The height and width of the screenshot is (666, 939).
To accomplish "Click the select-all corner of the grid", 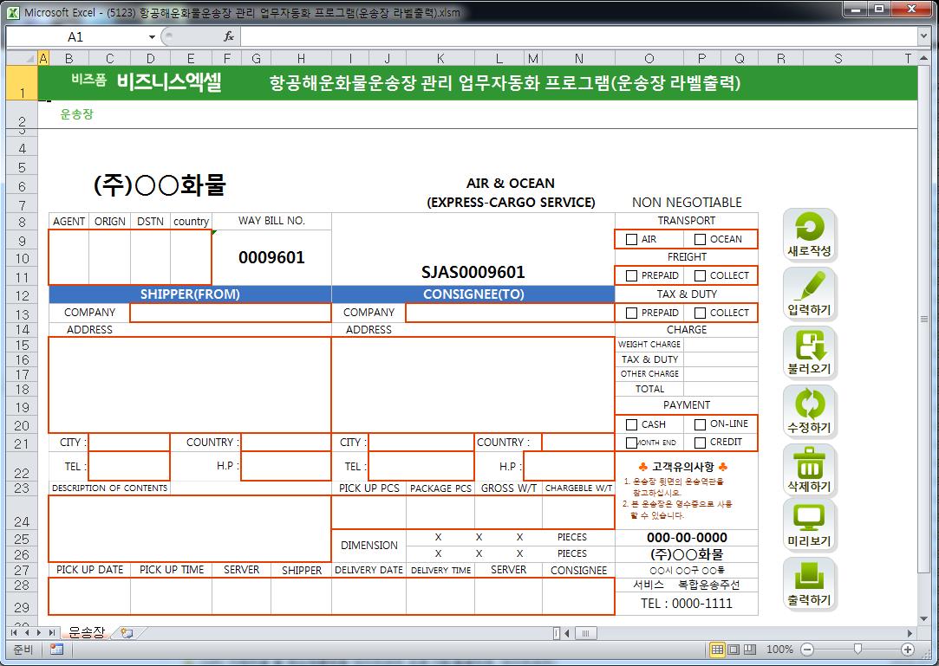I will pyautogui.click(x=22, y=58).
